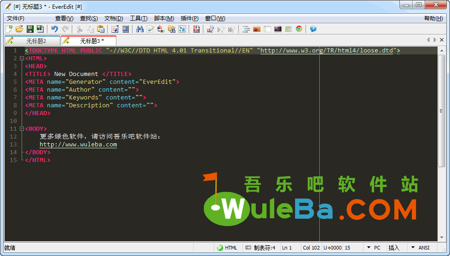The height and width of the screenshot is (256, 450).
Task: Open the 插件(P) menu
Action: [x=190, y=18]
